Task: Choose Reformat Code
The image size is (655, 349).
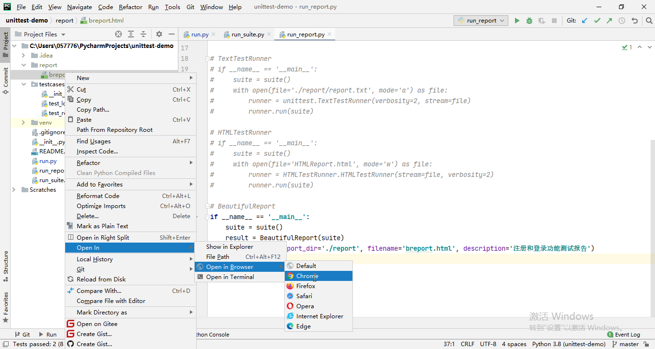Action: (130, 196)
